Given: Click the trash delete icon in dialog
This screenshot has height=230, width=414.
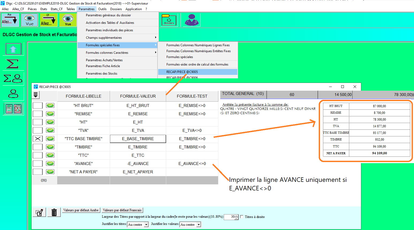Looking at the screenshot, I should (x=54, y=212).
